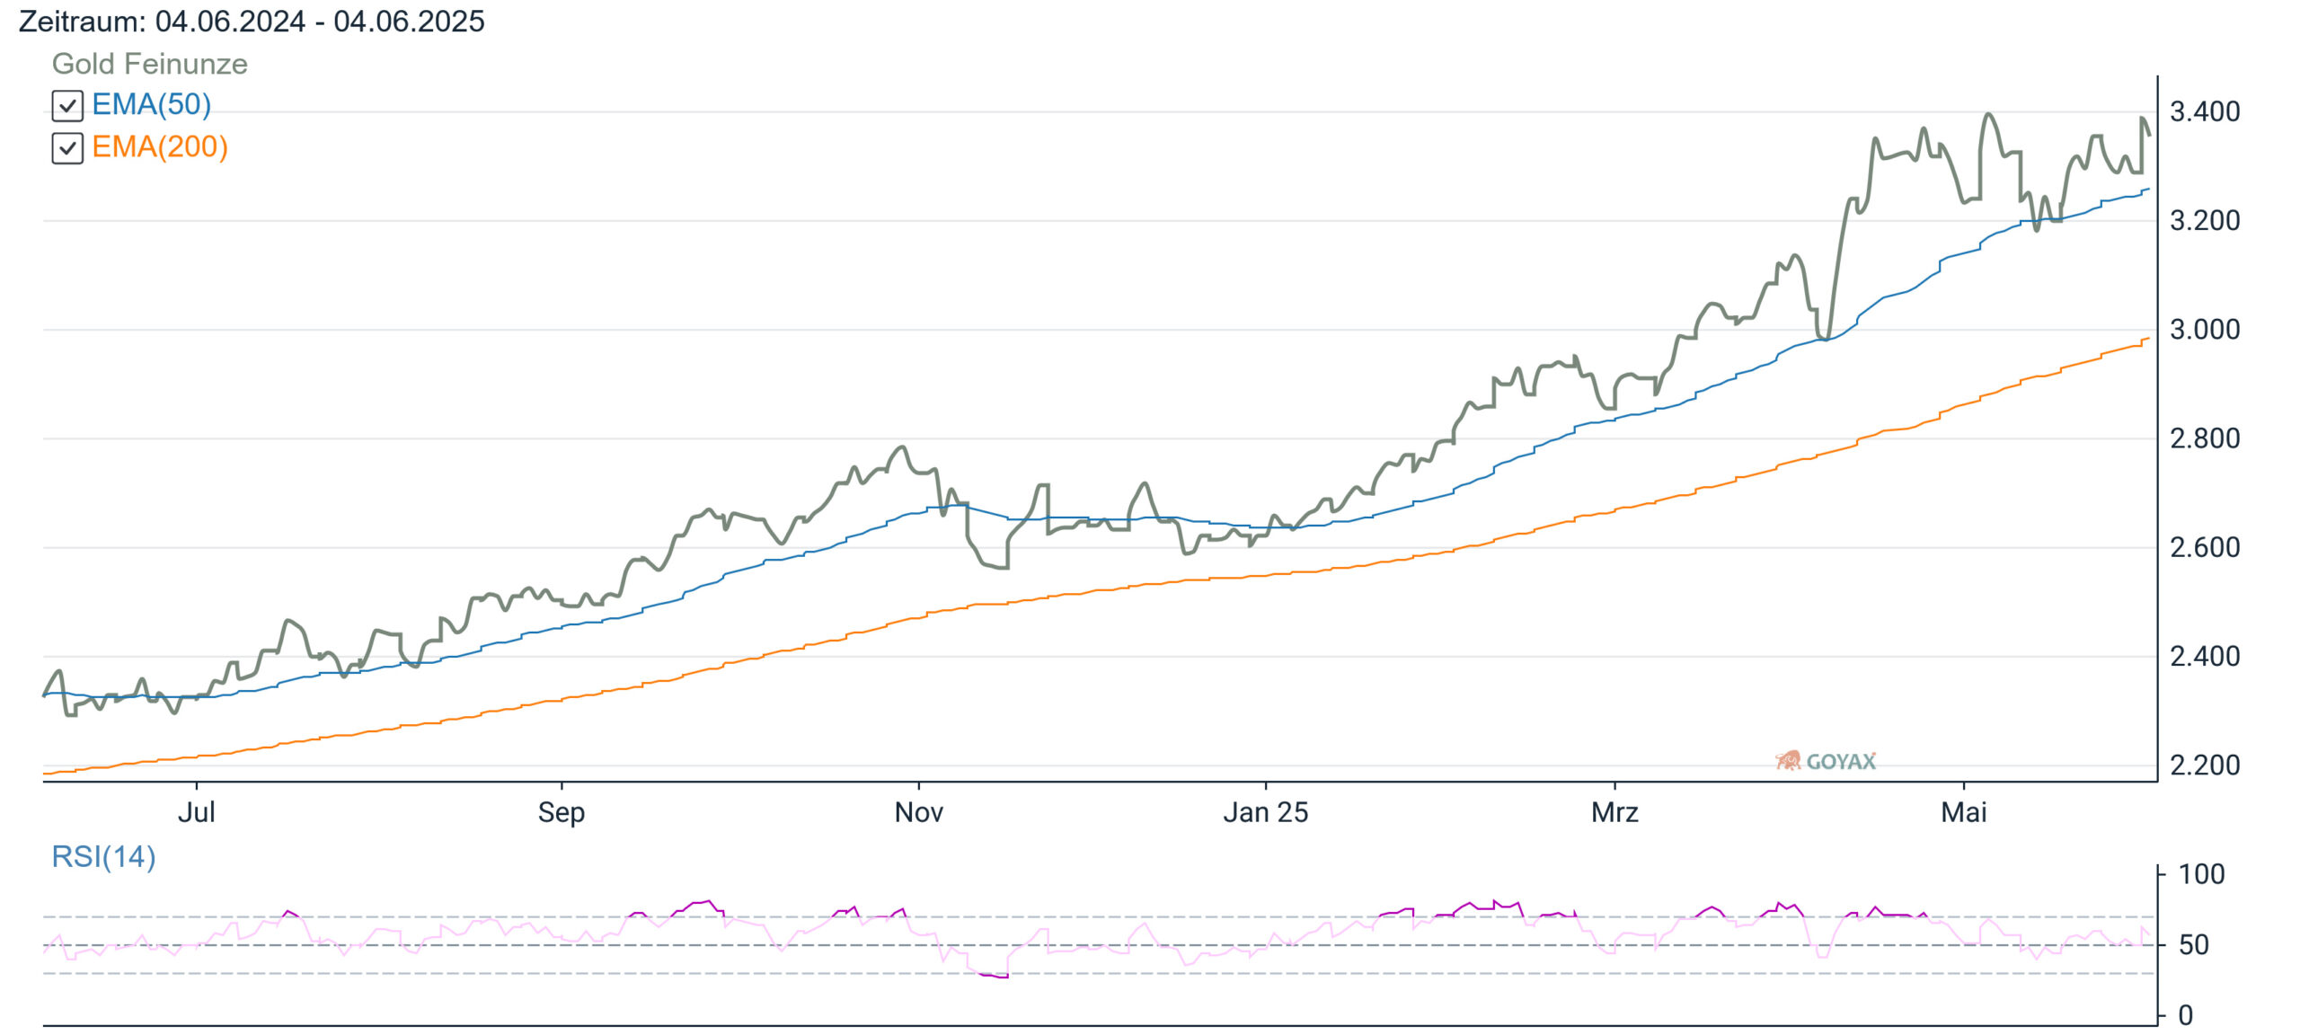This screenshot has width=2300, height=1035.
Task: Click the Jul marker on time axis
Action: pos(196,813)
